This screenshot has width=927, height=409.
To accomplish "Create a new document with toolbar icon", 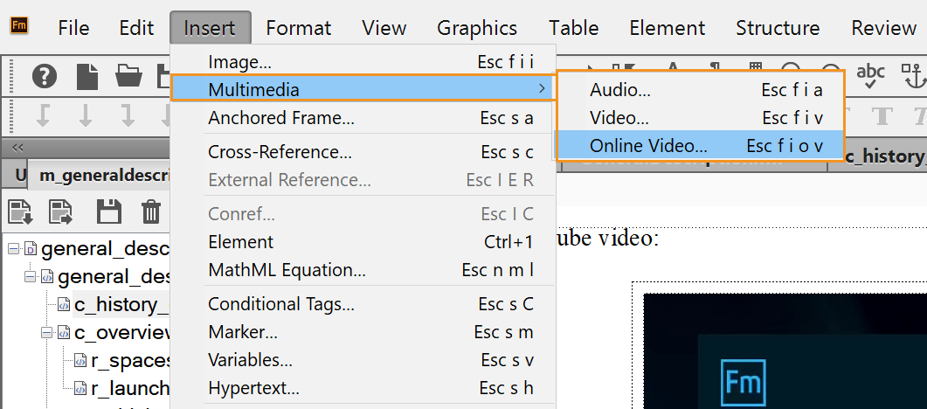I will coord(87,77).
